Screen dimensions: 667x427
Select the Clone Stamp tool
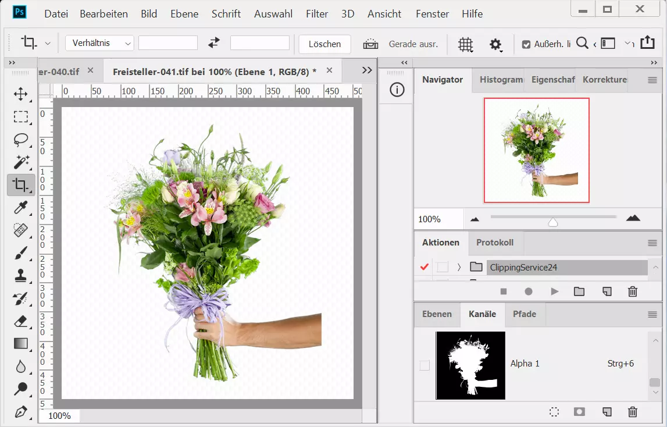pyautogui.click(x=21, y=276)
